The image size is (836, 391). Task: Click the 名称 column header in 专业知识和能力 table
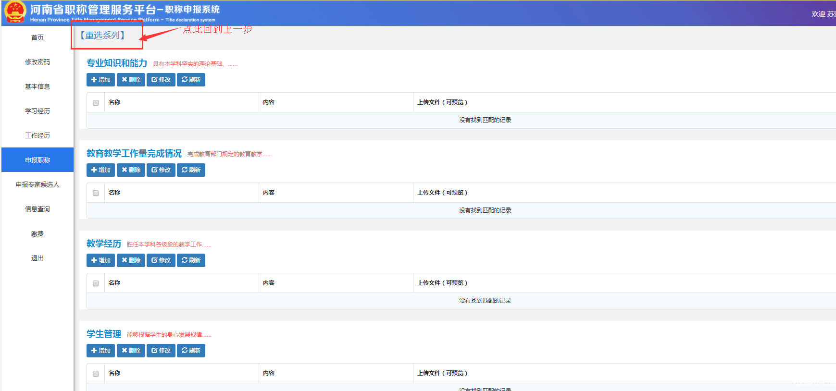tap(114, 102)
